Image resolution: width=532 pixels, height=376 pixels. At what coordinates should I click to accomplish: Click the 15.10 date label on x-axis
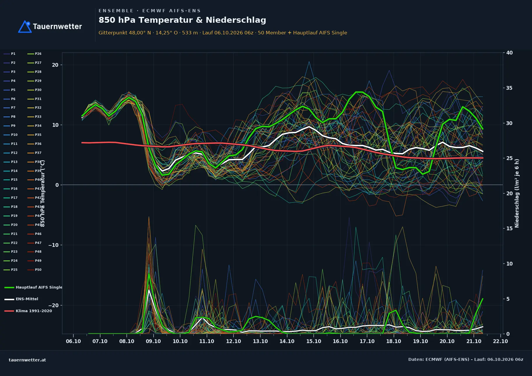click(x=314, y=341)
